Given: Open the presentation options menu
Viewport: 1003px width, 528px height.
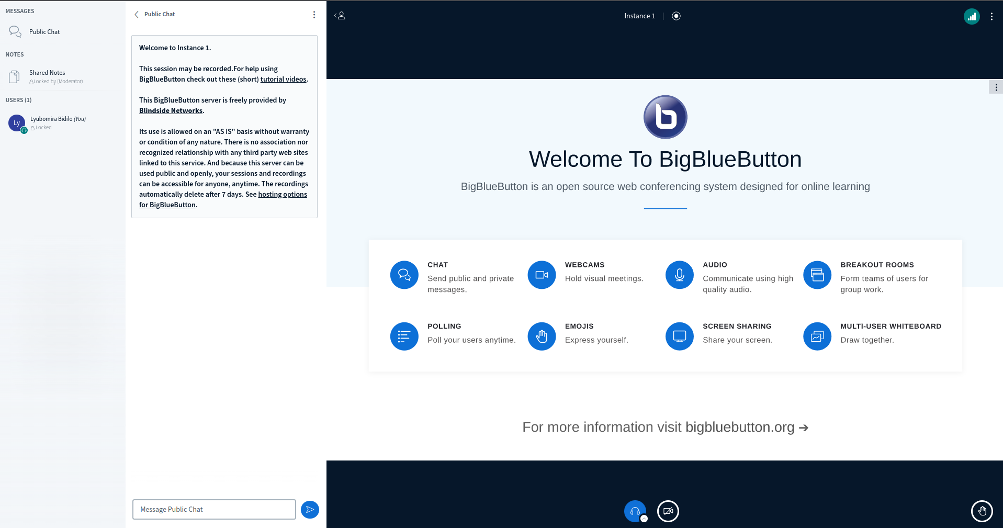Looking at the screenshot, I should (x=996, y=87).
